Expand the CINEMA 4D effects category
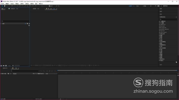Screen dimensions: 179x100 (x=159, y=24)
